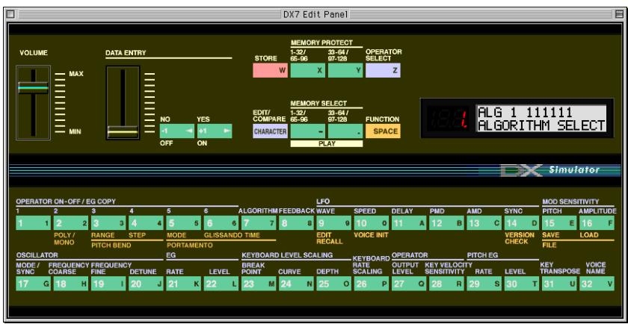Click button 30 Pitch EG Level
The image size is (628, 324).
[x=523, y=284]
